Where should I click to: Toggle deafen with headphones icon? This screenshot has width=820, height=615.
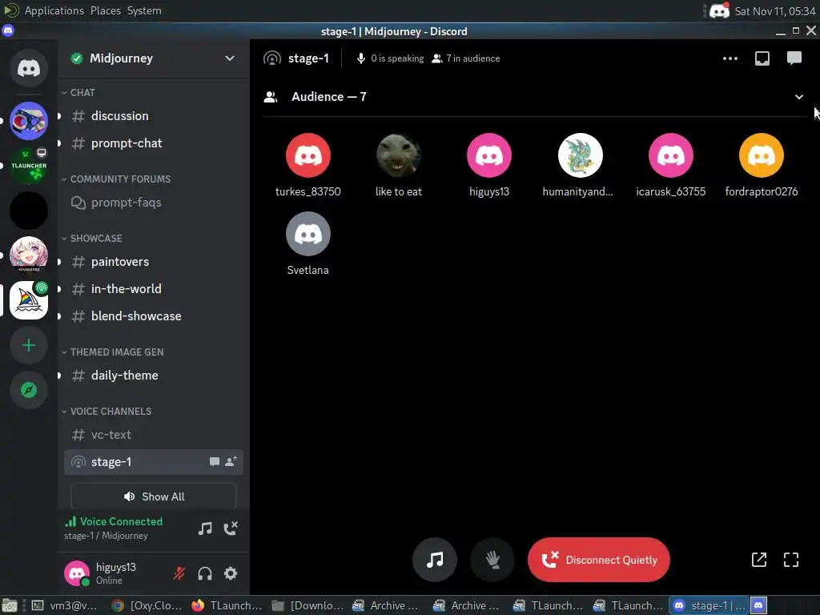click(205, 573)
